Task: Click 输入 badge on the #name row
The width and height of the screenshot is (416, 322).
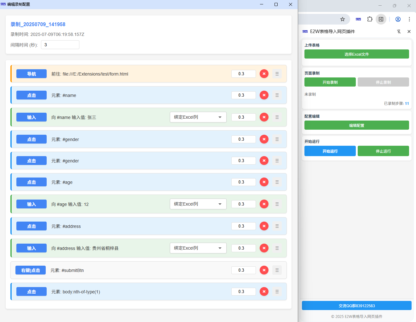Action: pyautogui.click(x=32, y=117)
